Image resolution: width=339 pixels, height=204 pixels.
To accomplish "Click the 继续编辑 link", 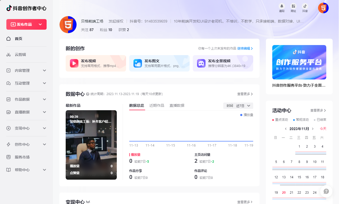I will tap(245, 48).
